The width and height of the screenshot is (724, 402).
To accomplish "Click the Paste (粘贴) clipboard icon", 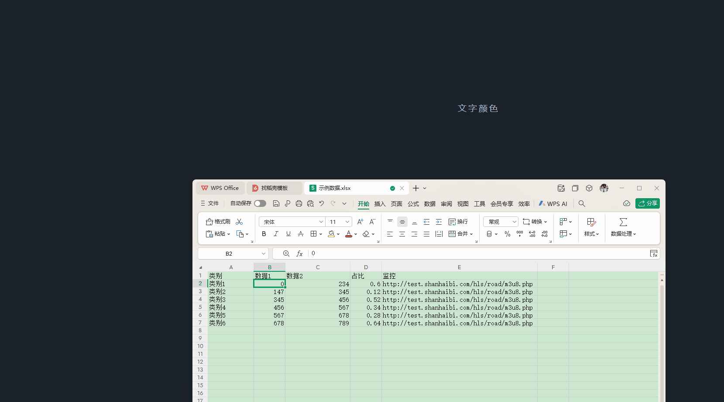I will pyautogui.click(x=209, y=234).
